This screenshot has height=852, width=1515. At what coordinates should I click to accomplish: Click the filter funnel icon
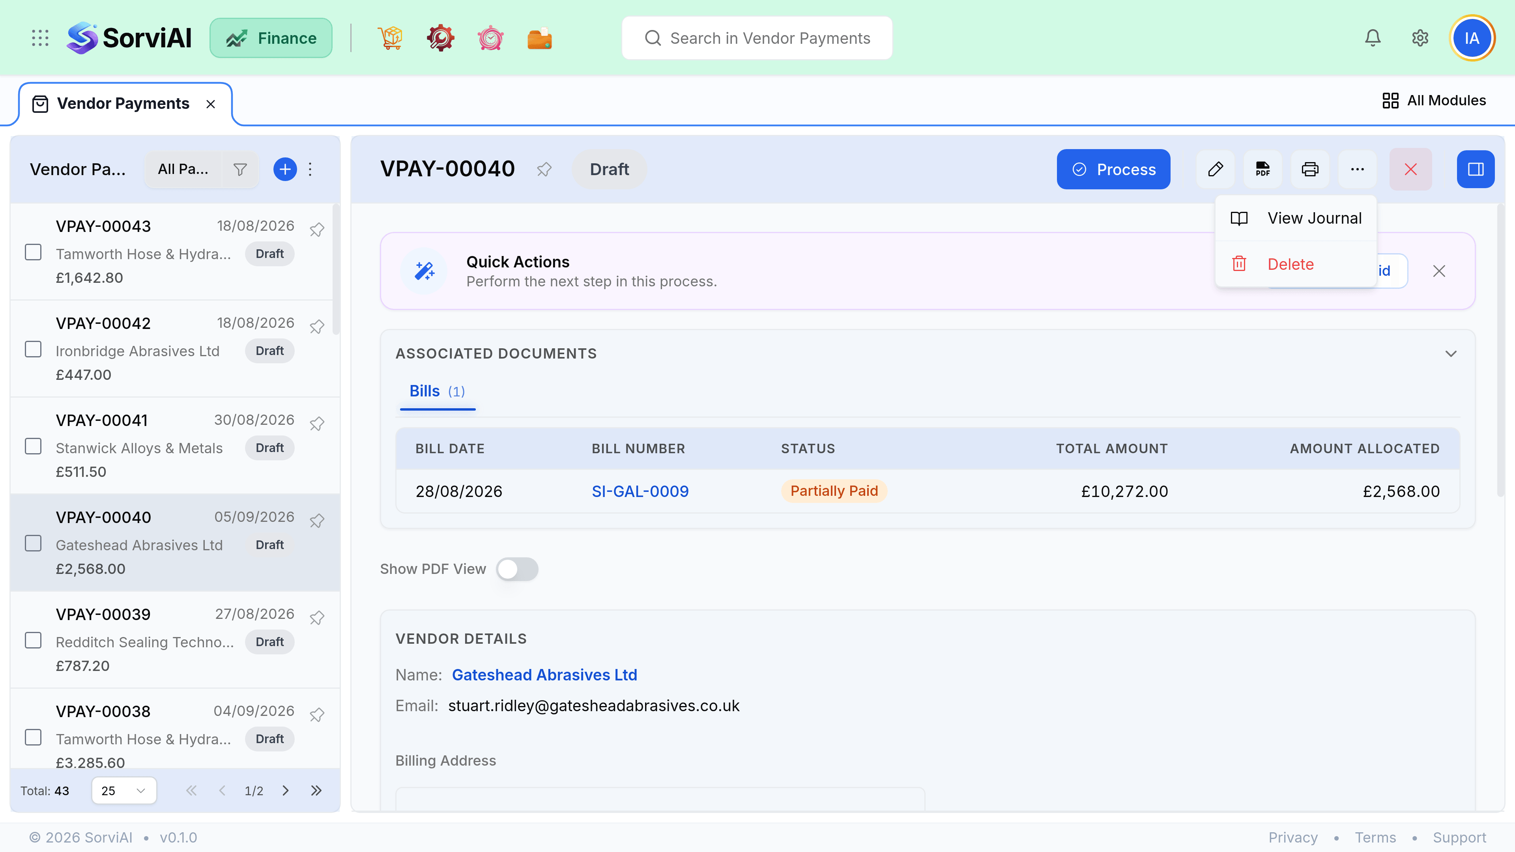coord(240,169)
